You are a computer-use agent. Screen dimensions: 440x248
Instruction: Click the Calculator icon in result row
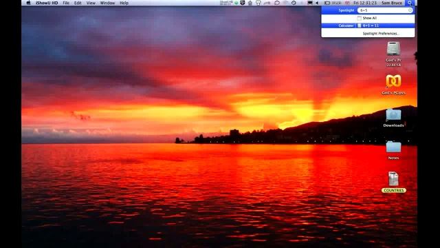click(360, 25)
